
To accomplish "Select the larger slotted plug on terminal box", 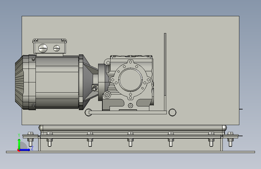I will [43, 48].
